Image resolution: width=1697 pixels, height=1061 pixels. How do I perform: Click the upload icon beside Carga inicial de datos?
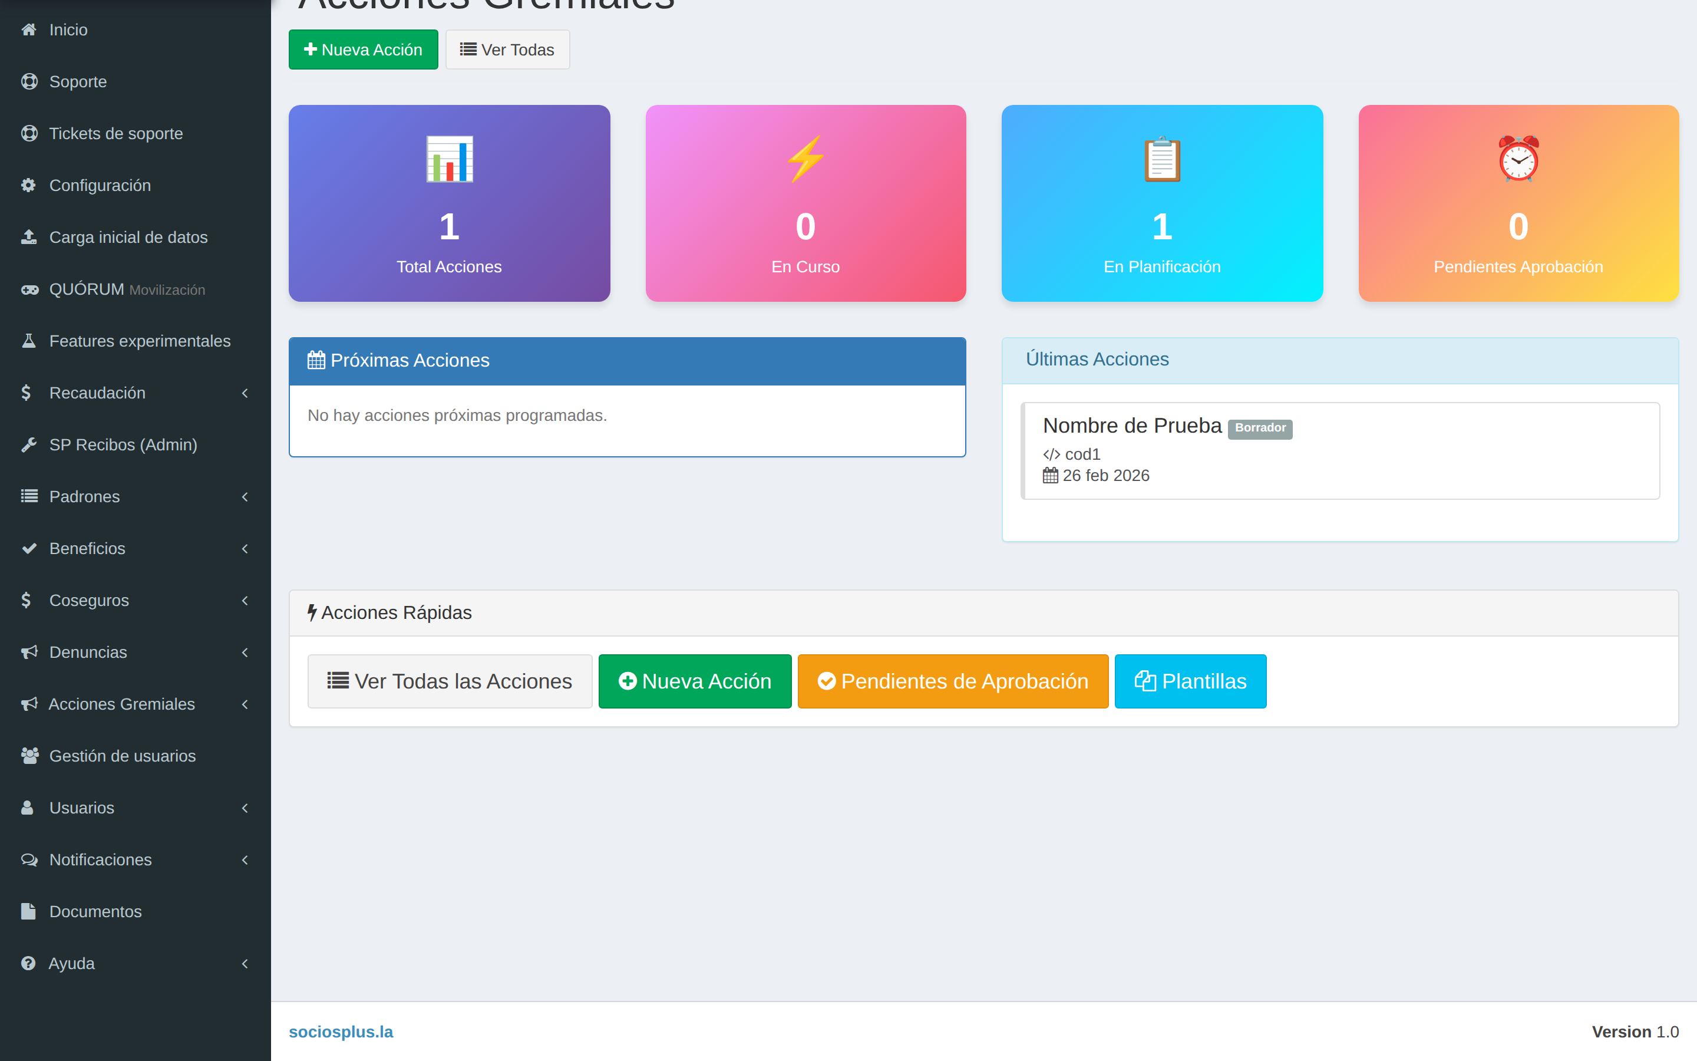[x=29, y=237]
